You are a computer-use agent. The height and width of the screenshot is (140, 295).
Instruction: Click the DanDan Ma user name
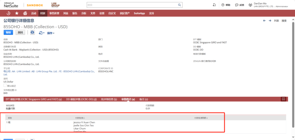click(260, 3)
